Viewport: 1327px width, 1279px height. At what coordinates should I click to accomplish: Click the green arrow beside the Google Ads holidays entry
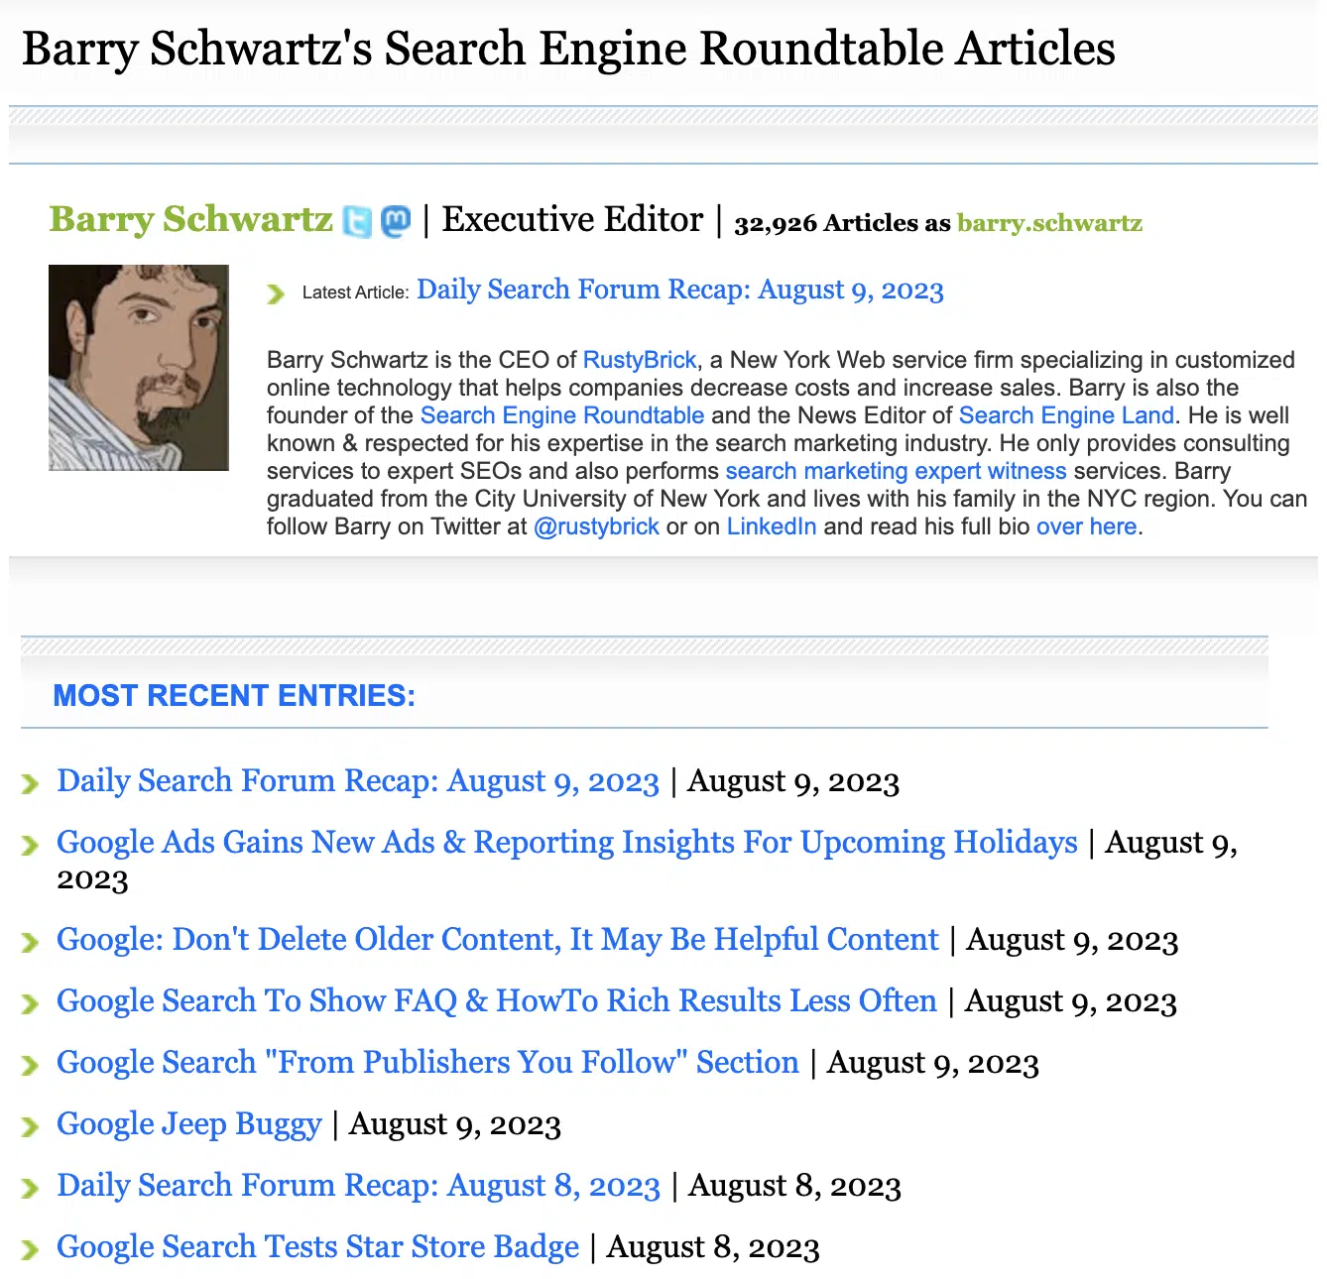tap(29, 844)
